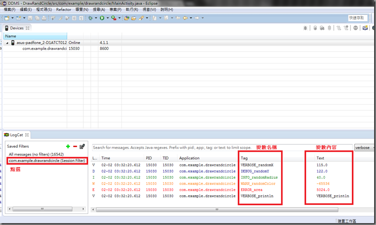
Task: Open the Back history dropdown arrow
Action: click(x=191, y=18)
